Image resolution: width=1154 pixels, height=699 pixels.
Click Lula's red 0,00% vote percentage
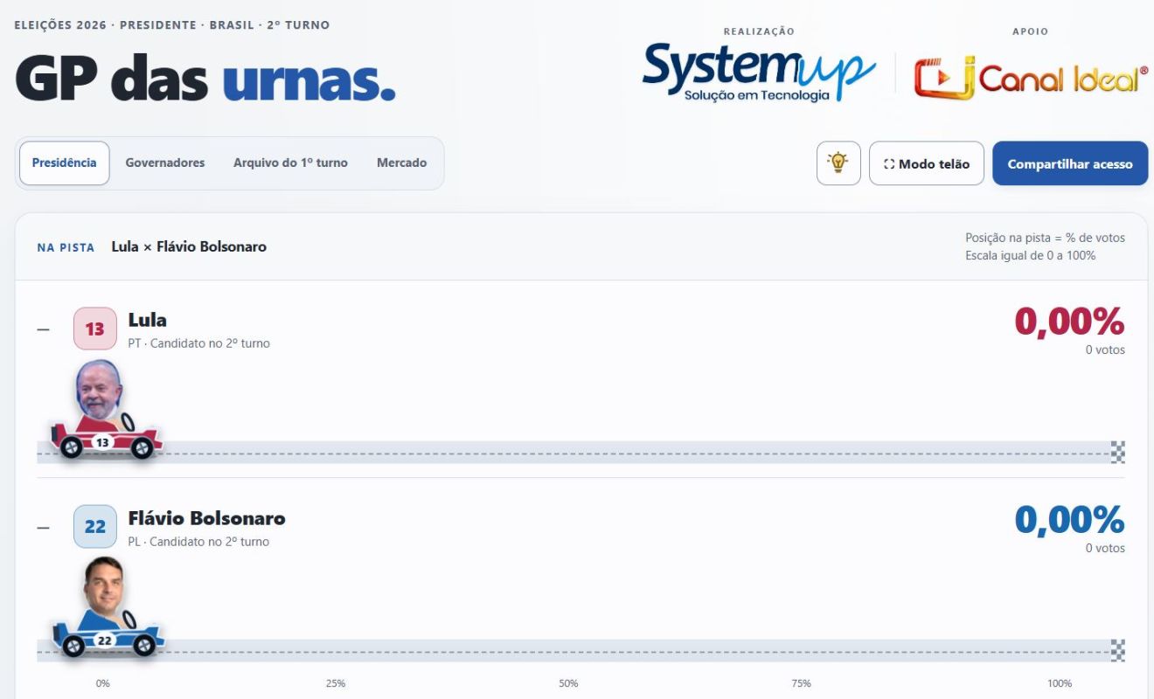(1069, 322)
